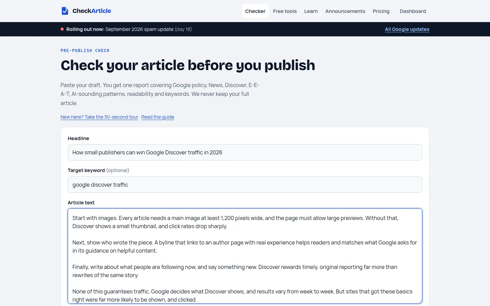Take the 30-second tour link
The width and height of the screenshot is (490, 306).
[x=99, y=117]
